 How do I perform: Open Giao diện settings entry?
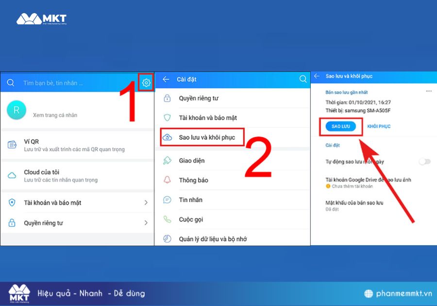192,161
